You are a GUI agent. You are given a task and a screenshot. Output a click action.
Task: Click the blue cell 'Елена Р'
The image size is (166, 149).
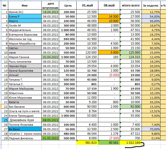pos(25,17)
